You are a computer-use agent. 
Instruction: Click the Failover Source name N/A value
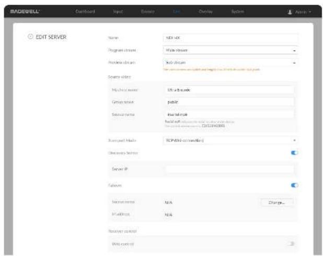coord(168,203)
